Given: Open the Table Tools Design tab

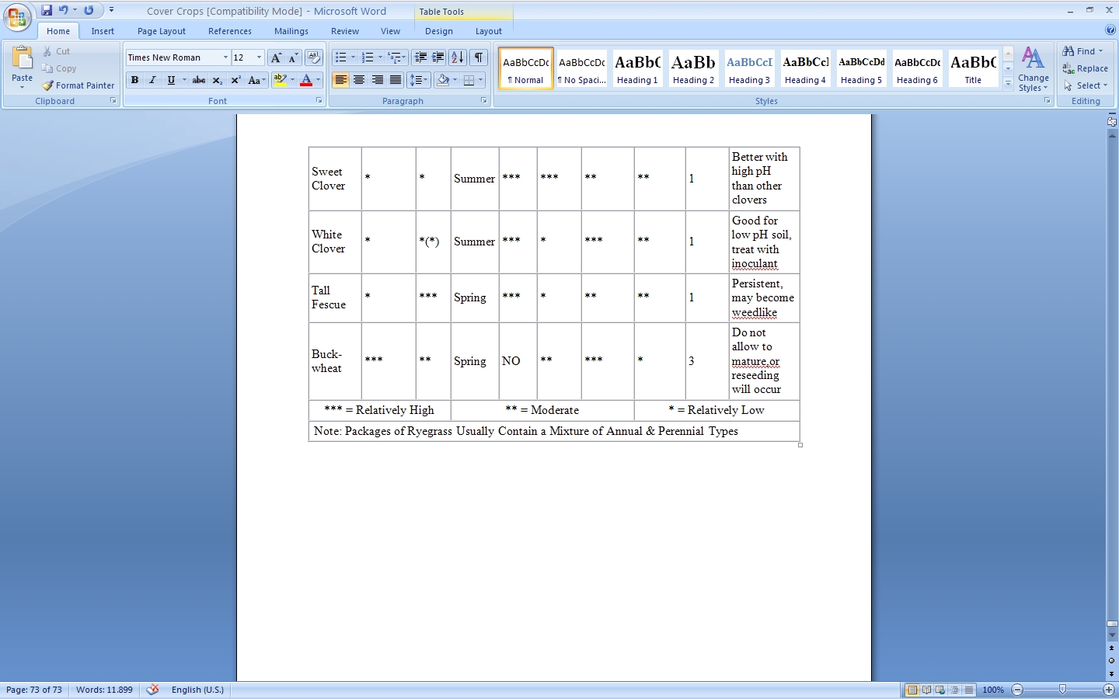Looking at the screenshot, I should click(438, 31).
